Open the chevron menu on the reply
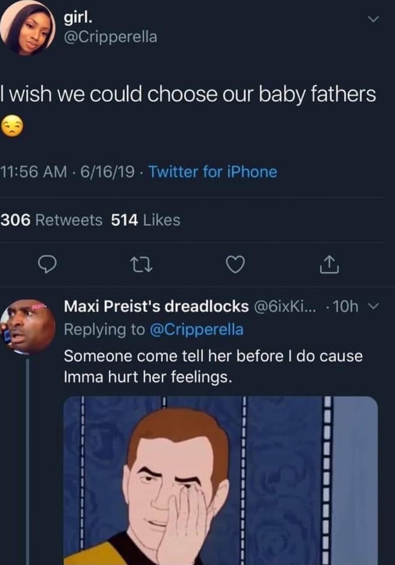 tap(373, 307)
